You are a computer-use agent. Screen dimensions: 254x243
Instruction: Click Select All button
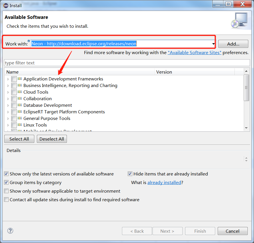coord(19,139)
